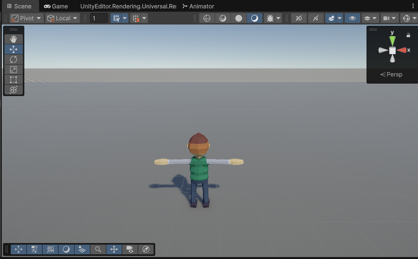The width and height of the screenshot is (418, 259).
Task: Expand the scene camera dropdown arrow
Action: pyautogui.click(x=394, y=18)
